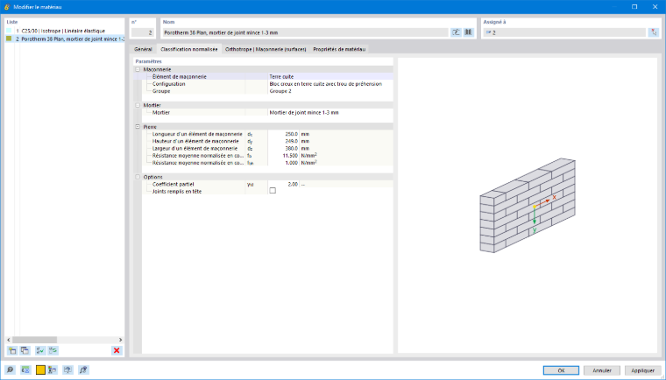
Task: Click the Appliquer button
Action: tap(642, 370)
